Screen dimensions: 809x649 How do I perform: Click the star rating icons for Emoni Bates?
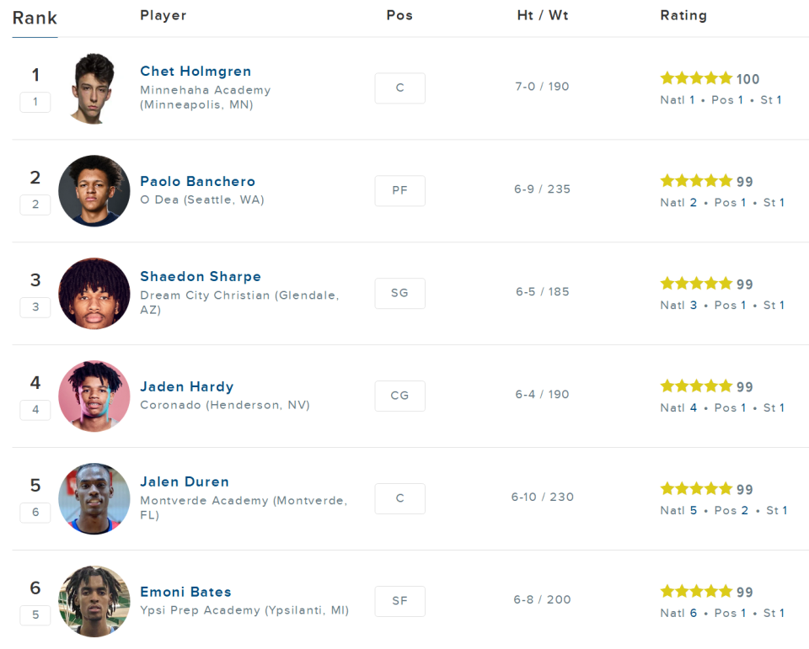696,592
